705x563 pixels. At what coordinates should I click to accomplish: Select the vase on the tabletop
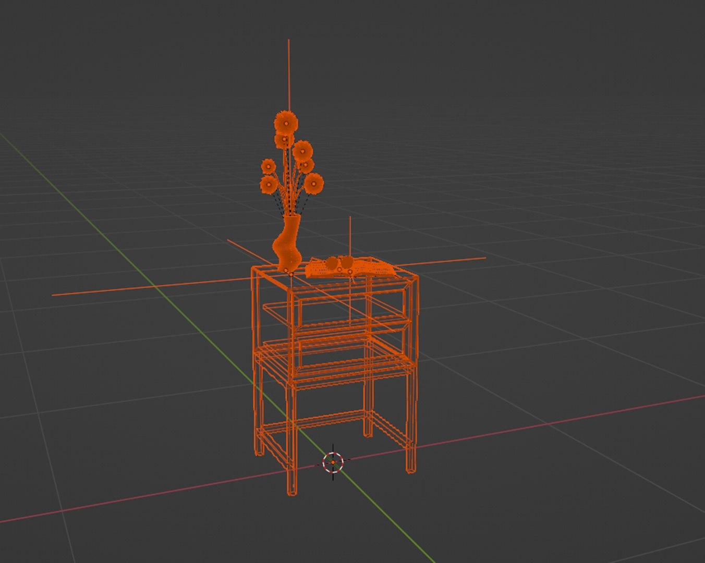click(x=287, y=244)
